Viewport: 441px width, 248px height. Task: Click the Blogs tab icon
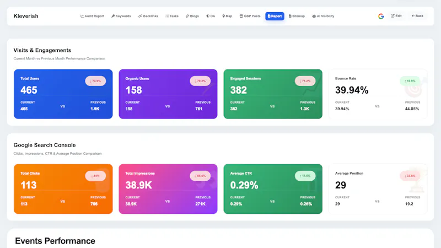coord(187,16)
